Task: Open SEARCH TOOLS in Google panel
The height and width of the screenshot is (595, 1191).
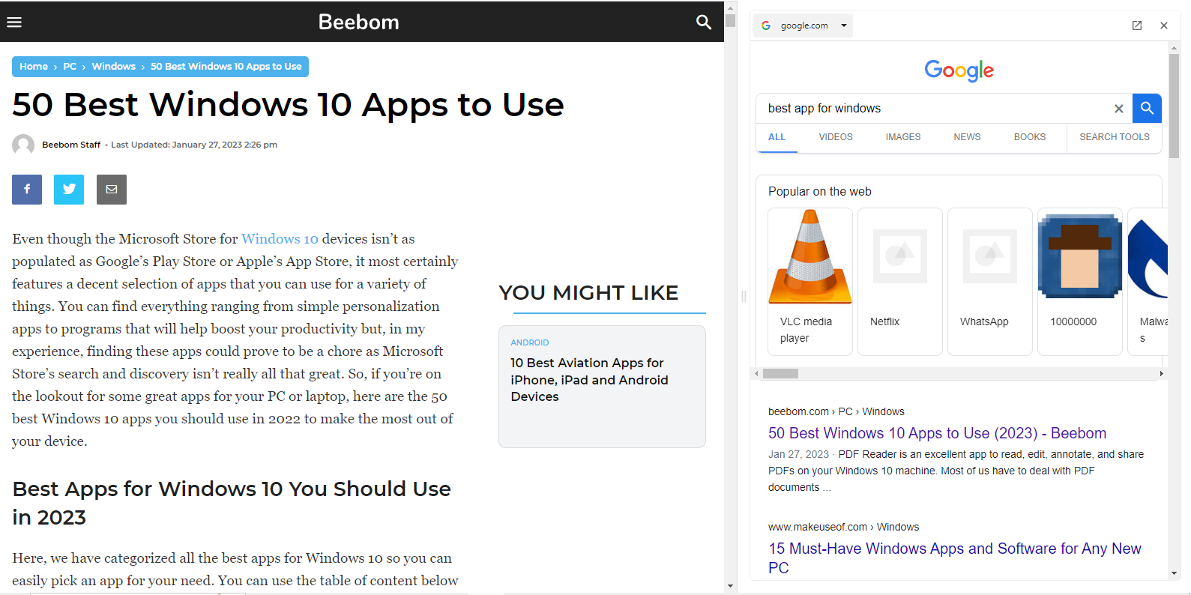Action: pos(1115,137)
